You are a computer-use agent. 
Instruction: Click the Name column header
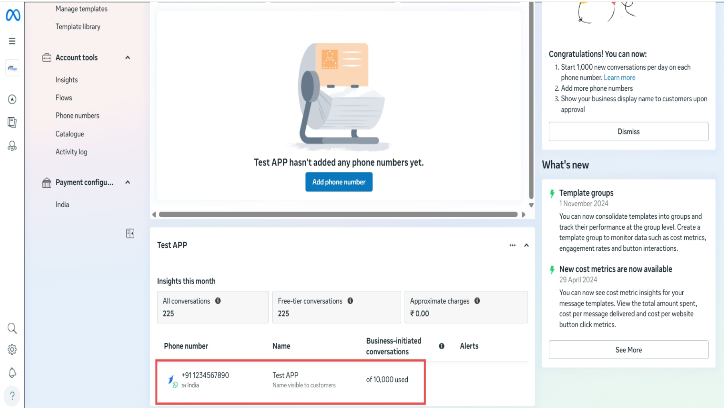click(281, 346)
